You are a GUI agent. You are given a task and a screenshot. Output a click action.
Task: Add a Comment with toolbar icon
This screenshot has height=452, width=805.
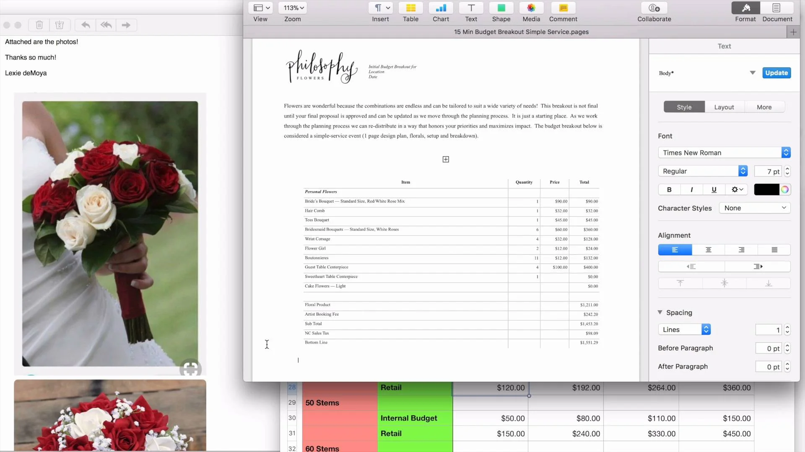tap(563, 8)
